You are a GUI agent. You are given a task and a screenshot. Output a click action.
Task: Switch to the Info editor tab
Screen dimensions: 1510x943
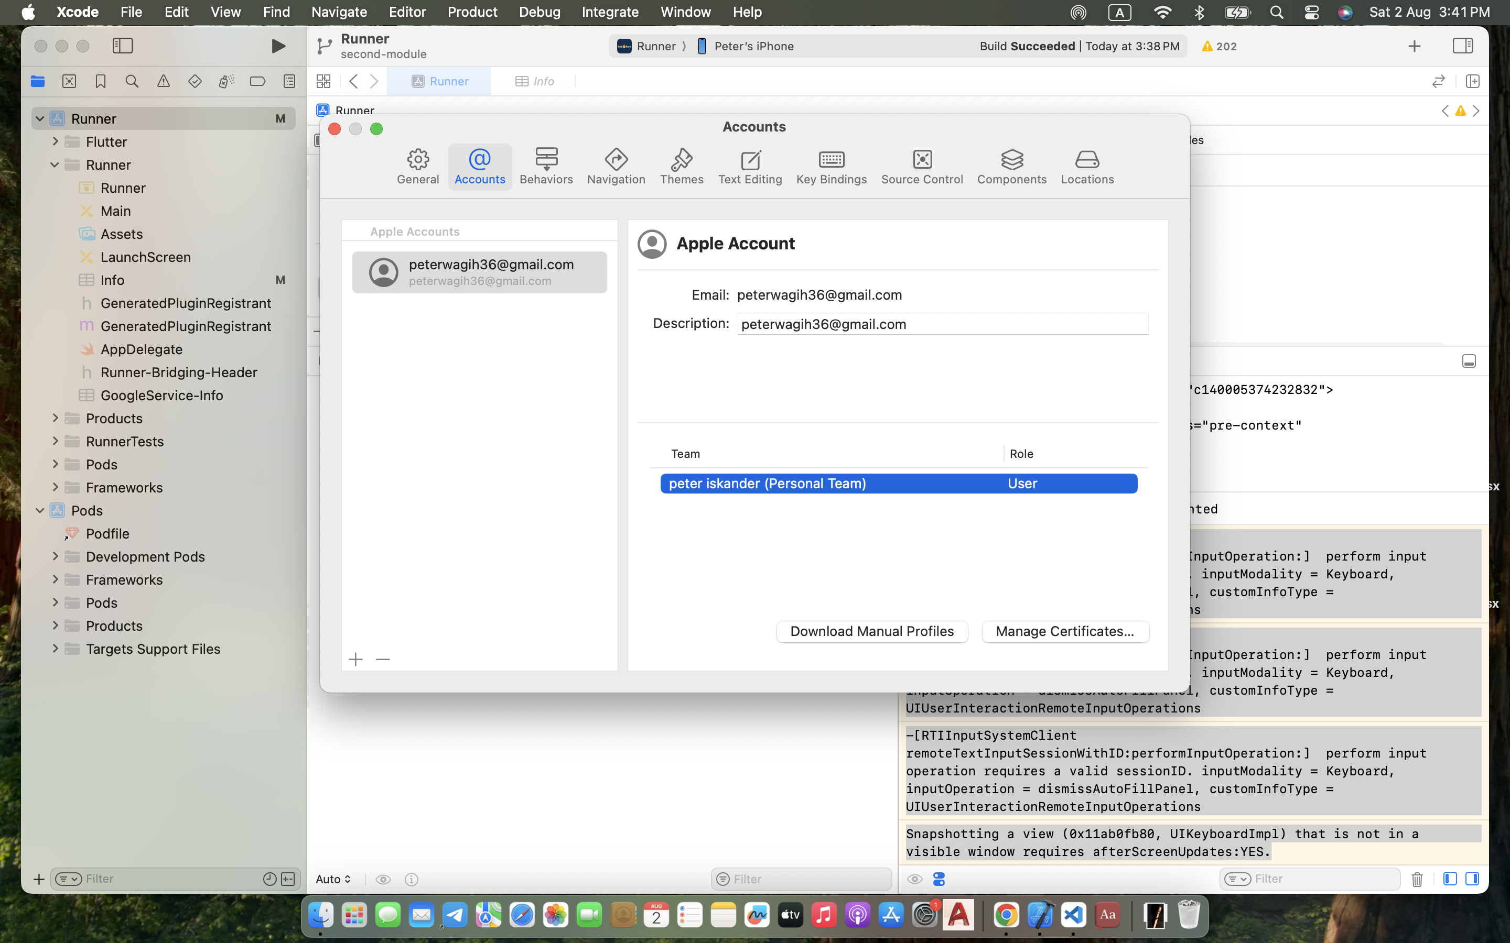535,81
